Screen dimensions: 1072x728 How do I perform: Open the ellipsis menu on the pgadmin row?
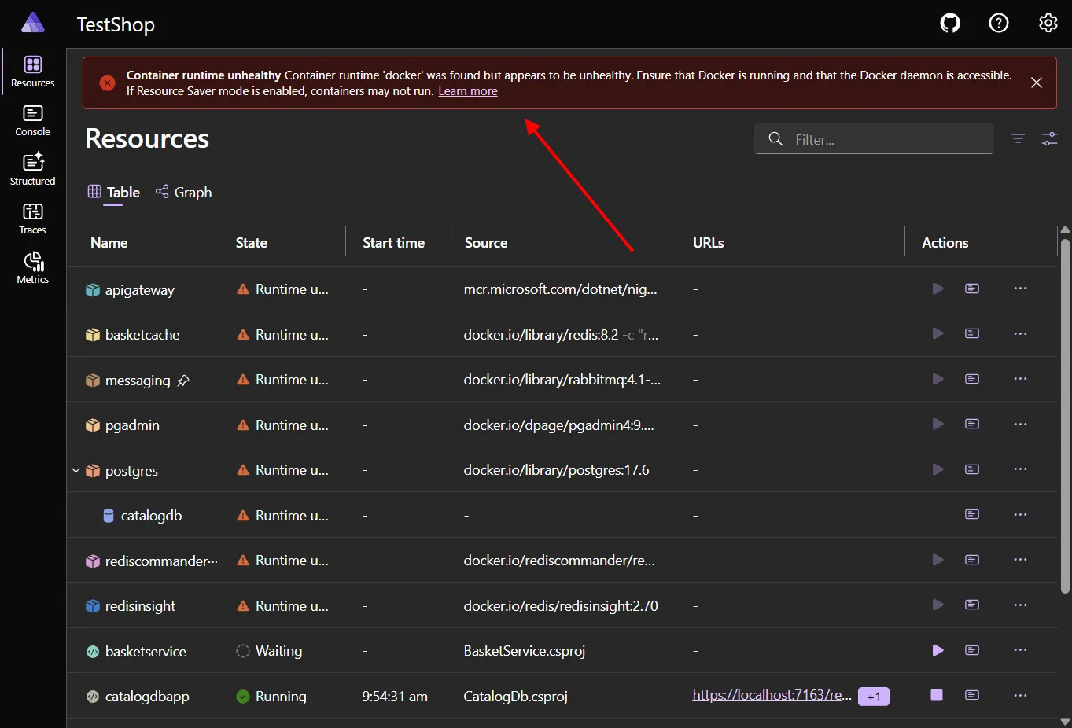(1020, 424)
